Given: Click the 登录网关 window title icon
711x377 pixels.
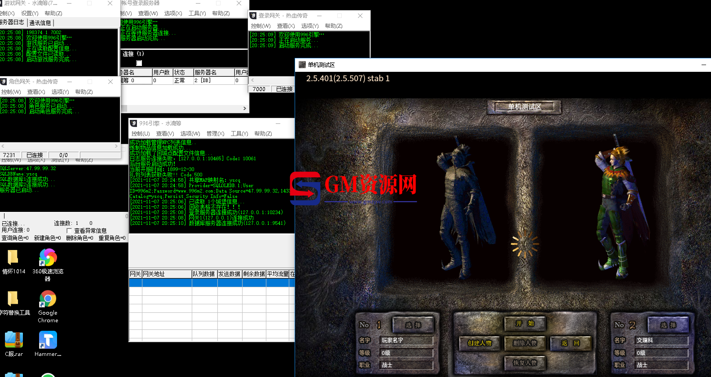Looking at the screenshot, I should (253, 15).
